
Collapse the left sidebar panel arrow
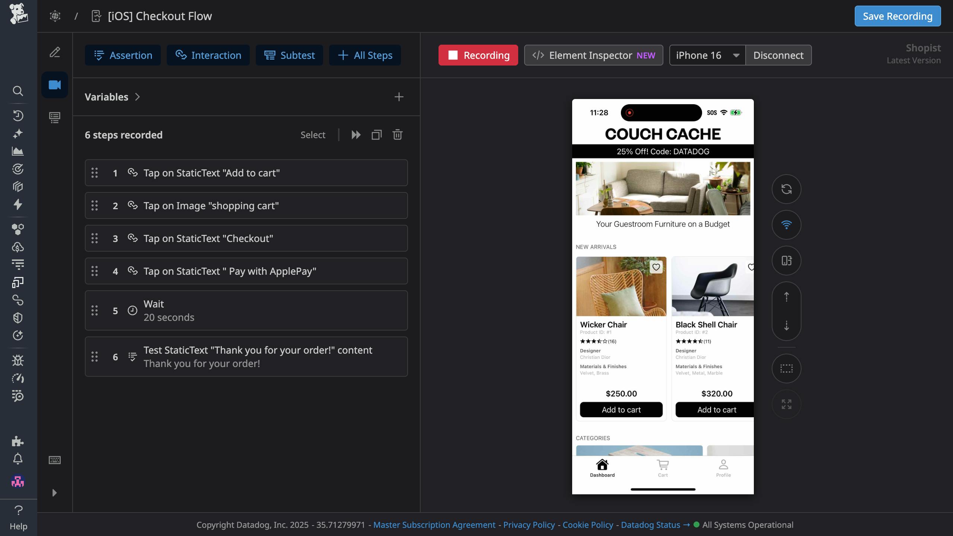(x=54, y=493)
